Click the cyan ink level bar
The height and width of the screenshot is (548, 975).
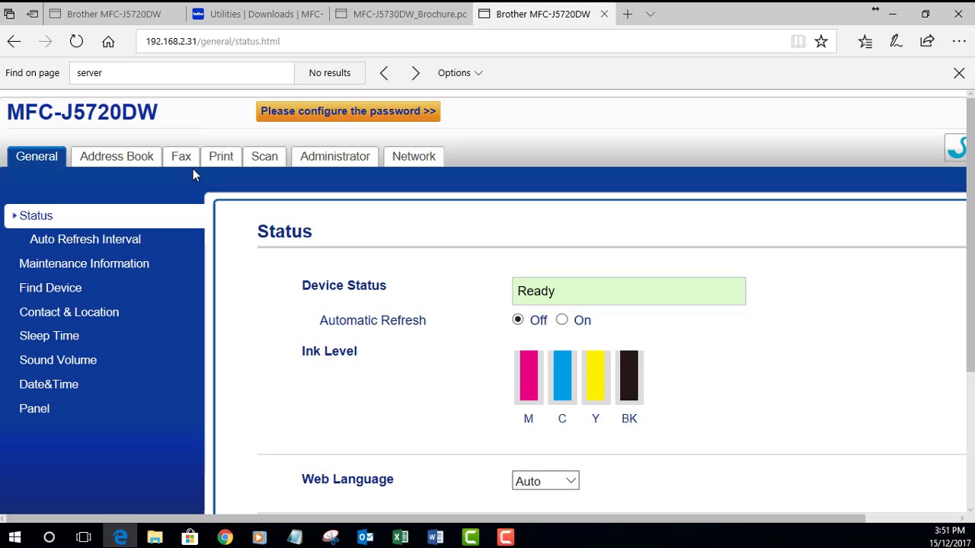coord(562,376)
